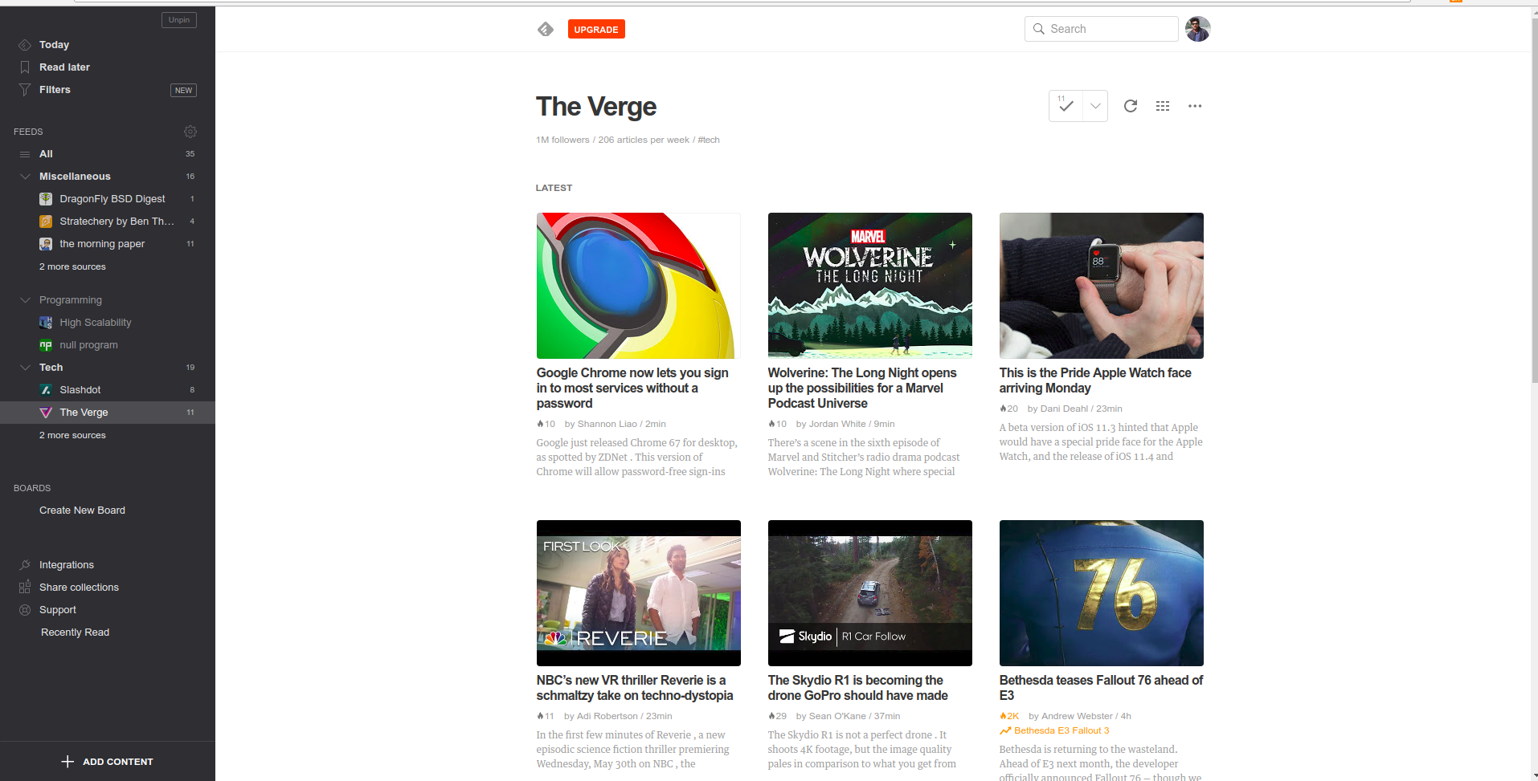Open the Pride Apple Watch face article title
The image size is (1538, 781).
point(1095,380)
